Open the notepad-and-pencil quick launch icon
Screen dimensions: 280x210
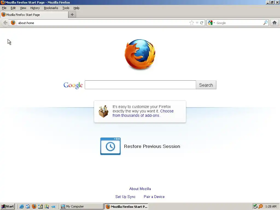click(x=40, y=207)
